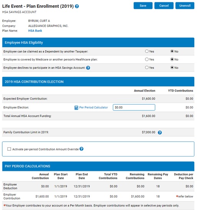Select Yes to decline HSA participation
The image size is (197, 210).
point(147,68)
